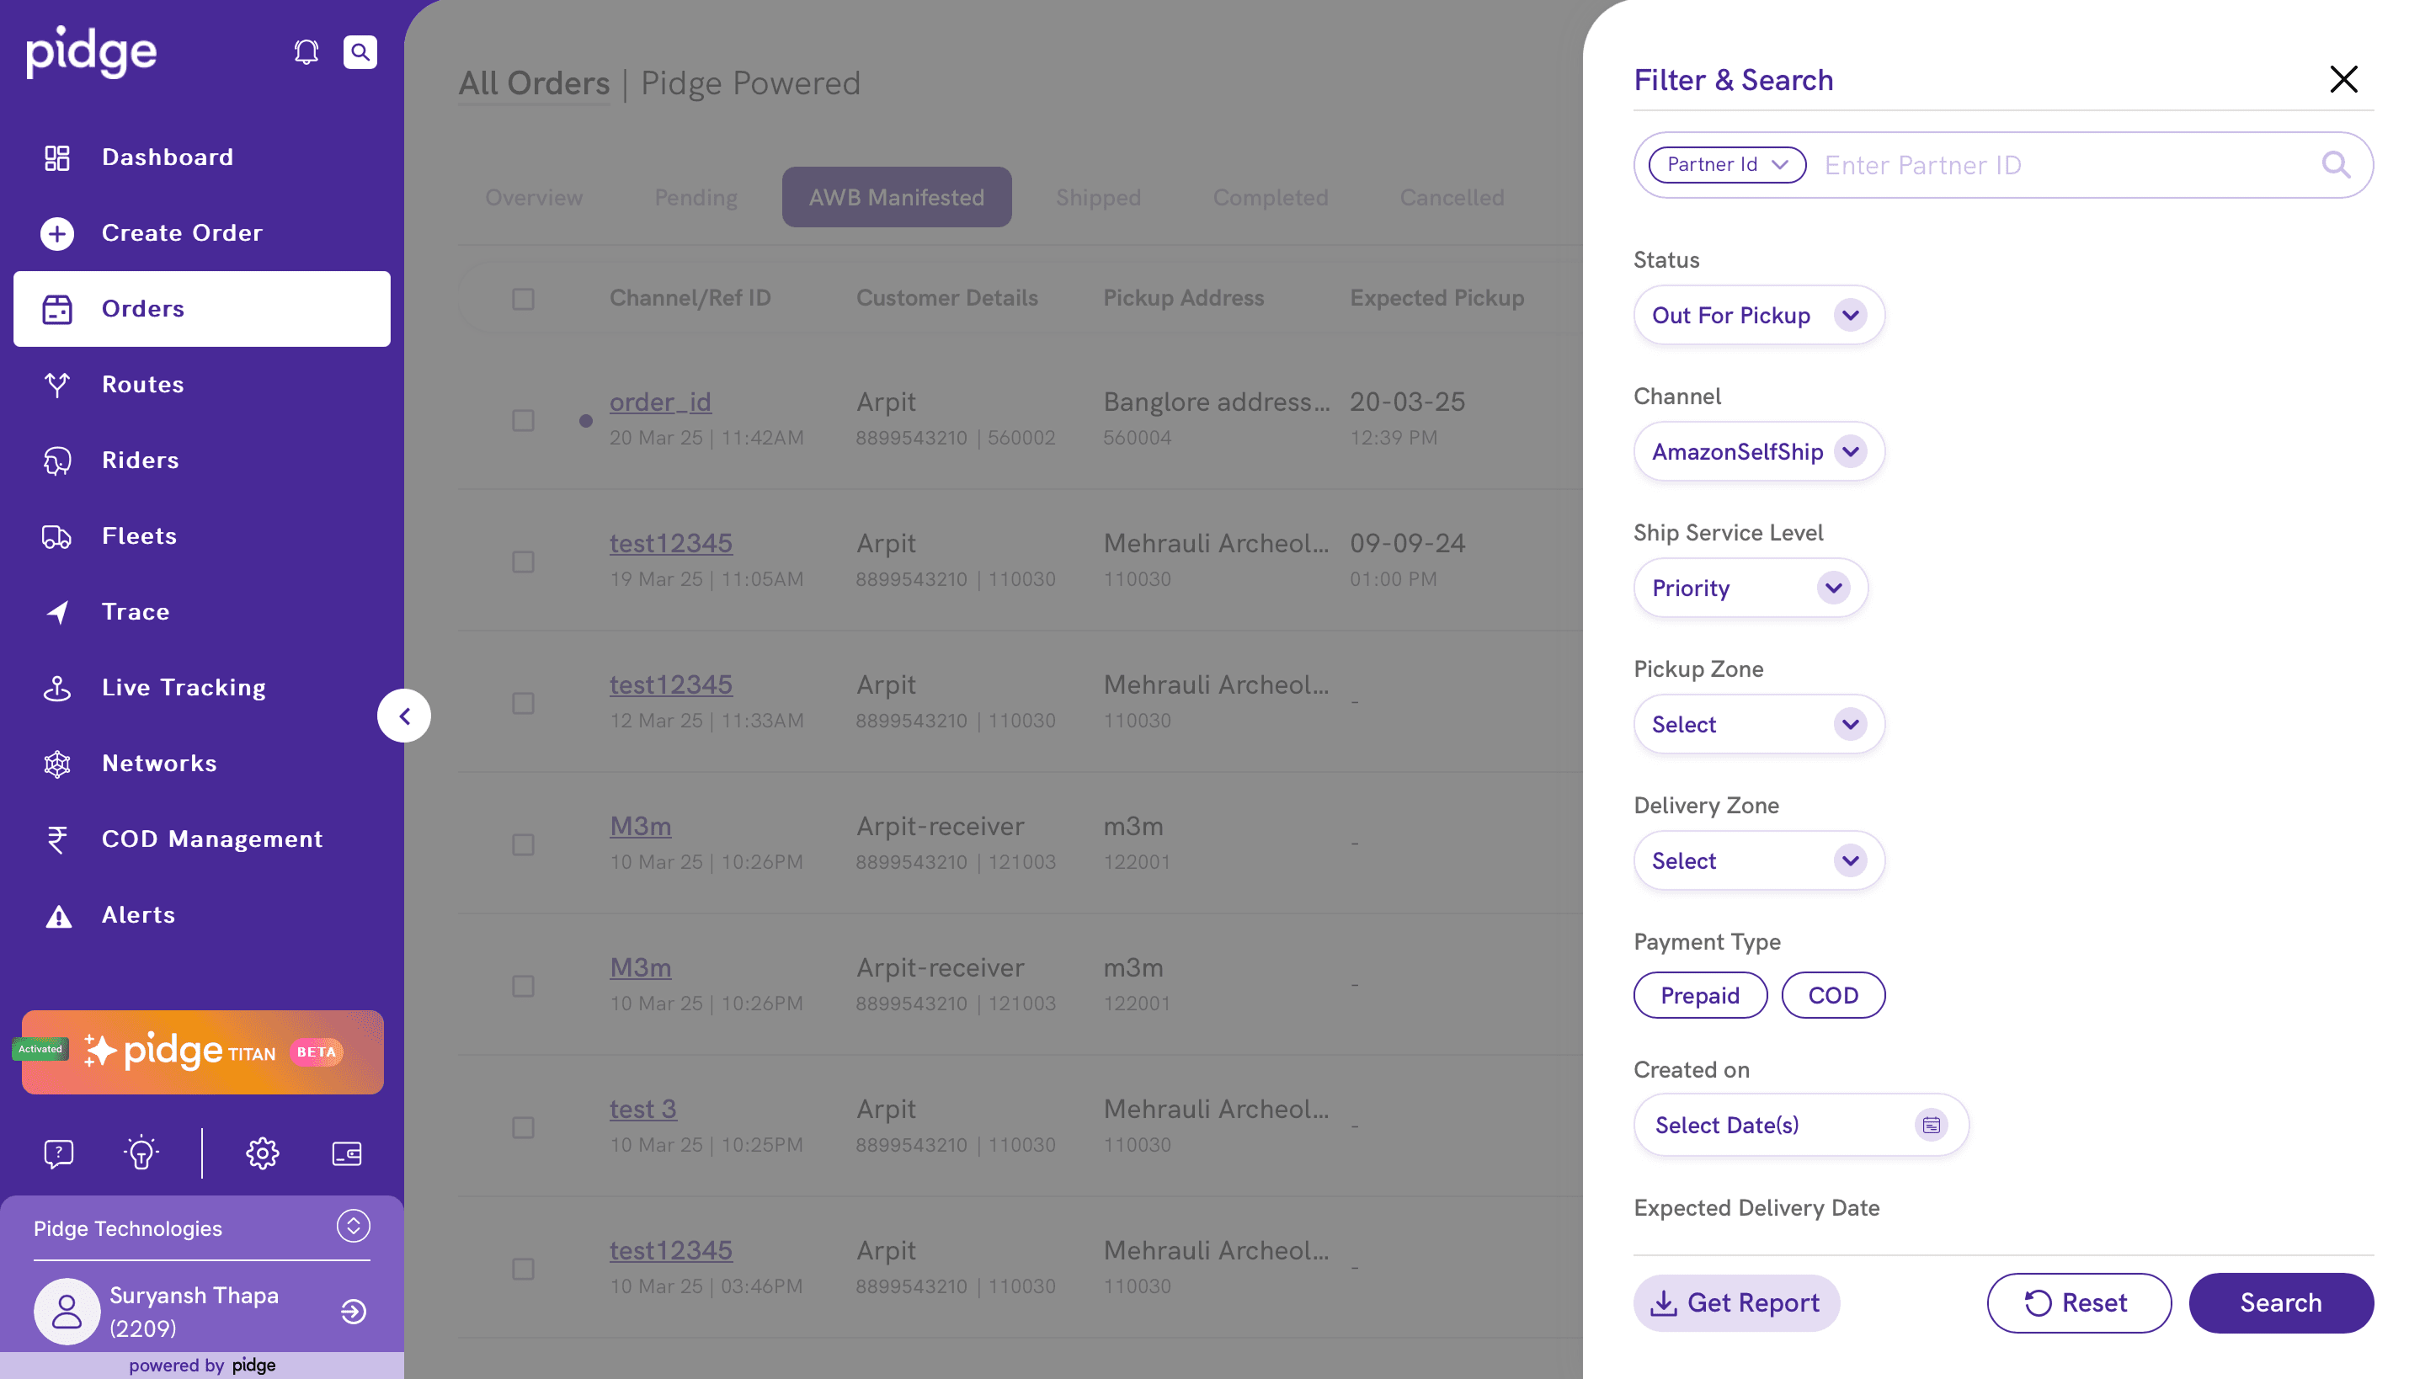Click the help question chat icon
Viewport: 2425px width, 1379px height.
pyautogui.click(x=59, y=1153)
